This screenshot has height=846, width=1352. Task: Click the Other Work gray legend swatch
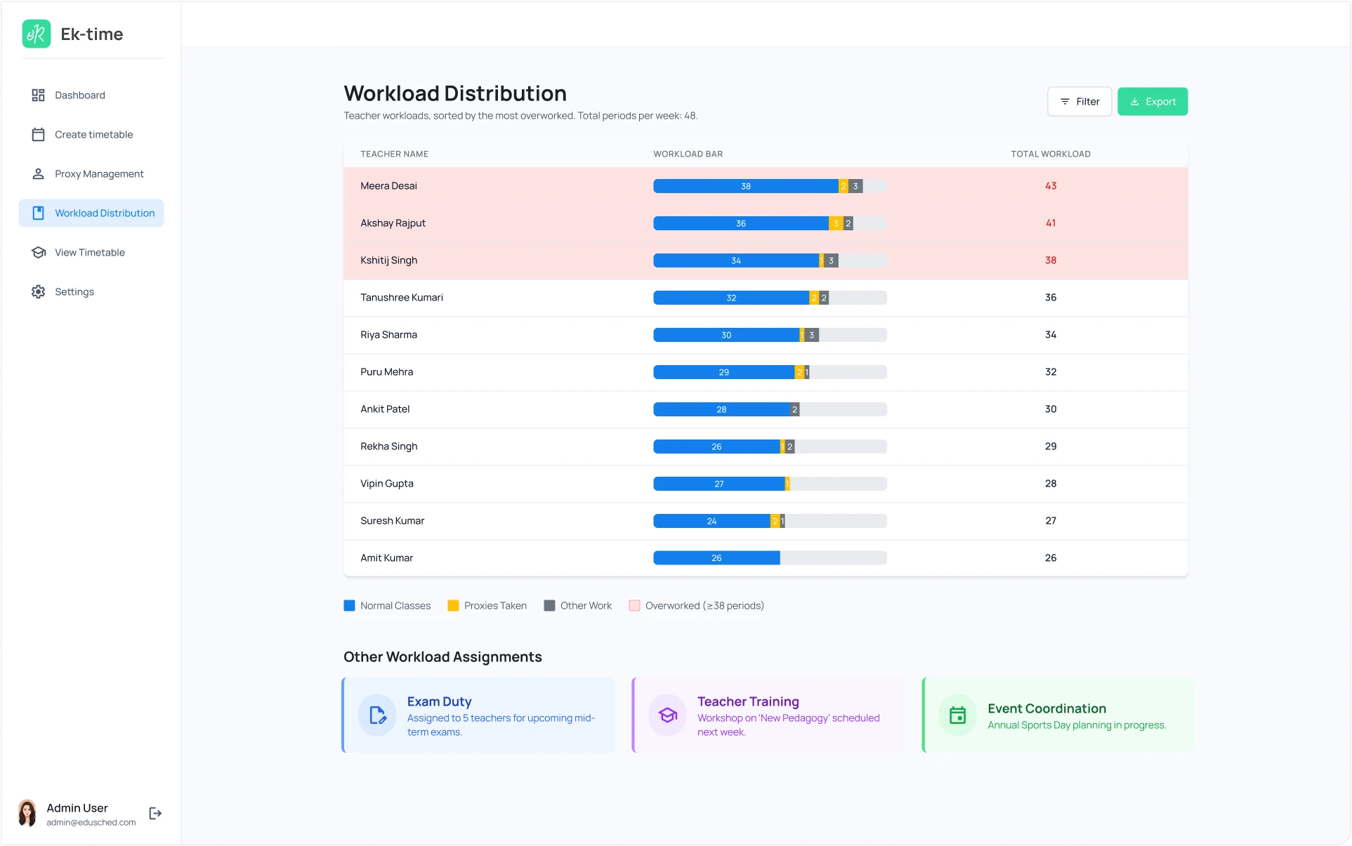pyautogui.click(x=549, y=606)
